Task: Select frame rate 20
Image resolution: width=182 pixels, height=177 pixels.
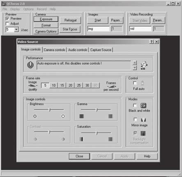Action: (x=70, y=85)
